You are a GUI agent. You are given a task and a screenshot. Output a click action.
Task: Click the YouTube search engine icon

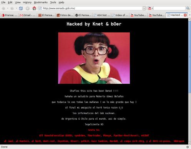149,8
